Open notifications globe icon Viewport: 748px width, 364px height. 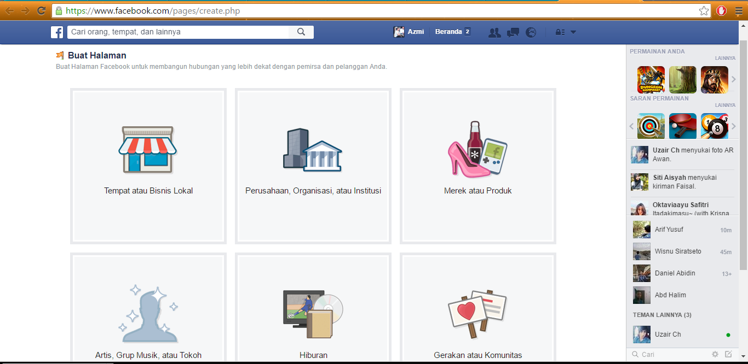(x=531, y=32)
